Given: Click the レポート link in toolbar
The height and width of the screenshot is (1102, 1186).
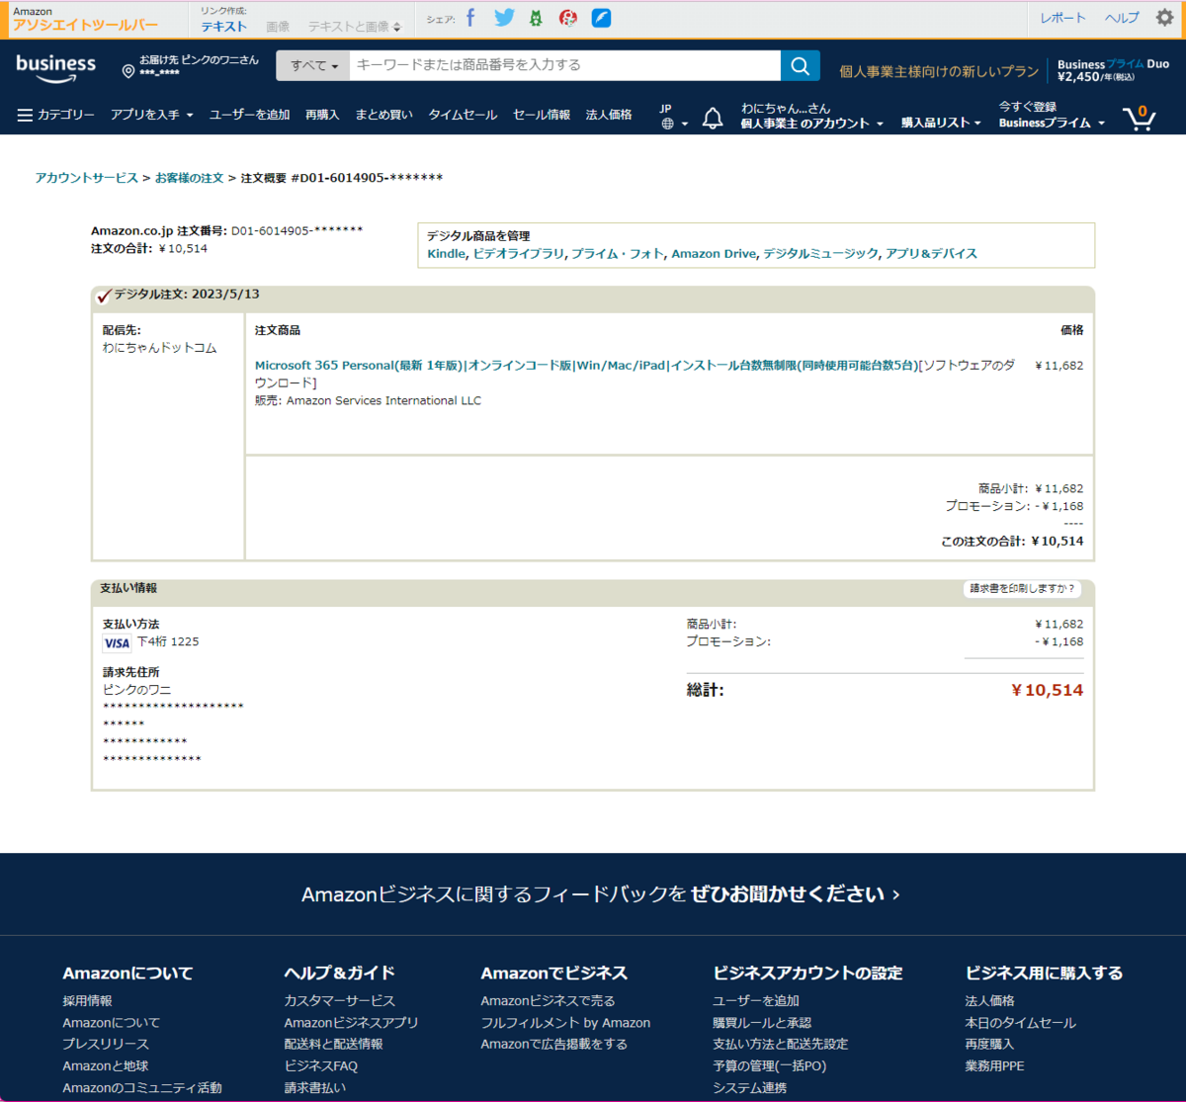Looking at the screenshot, I should (x=1062, y=18).
